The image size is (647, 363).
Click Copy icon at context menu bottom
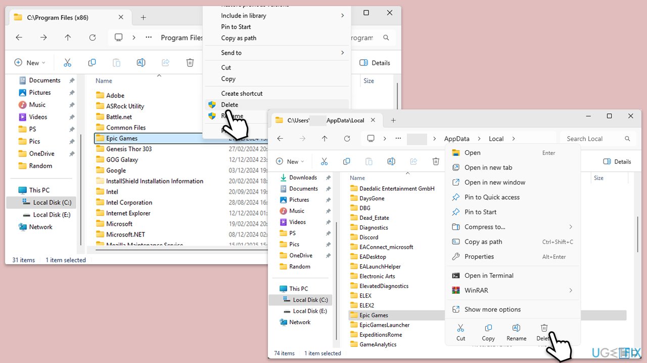[488, 332]
